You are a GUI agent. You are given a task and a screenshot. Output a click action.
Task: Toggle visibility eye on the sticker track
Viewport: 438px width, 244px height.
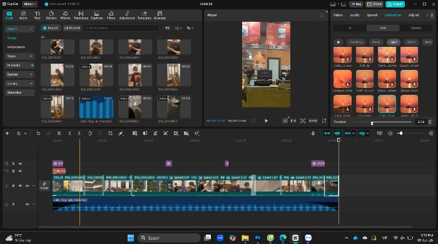click(x=20, y=163)
